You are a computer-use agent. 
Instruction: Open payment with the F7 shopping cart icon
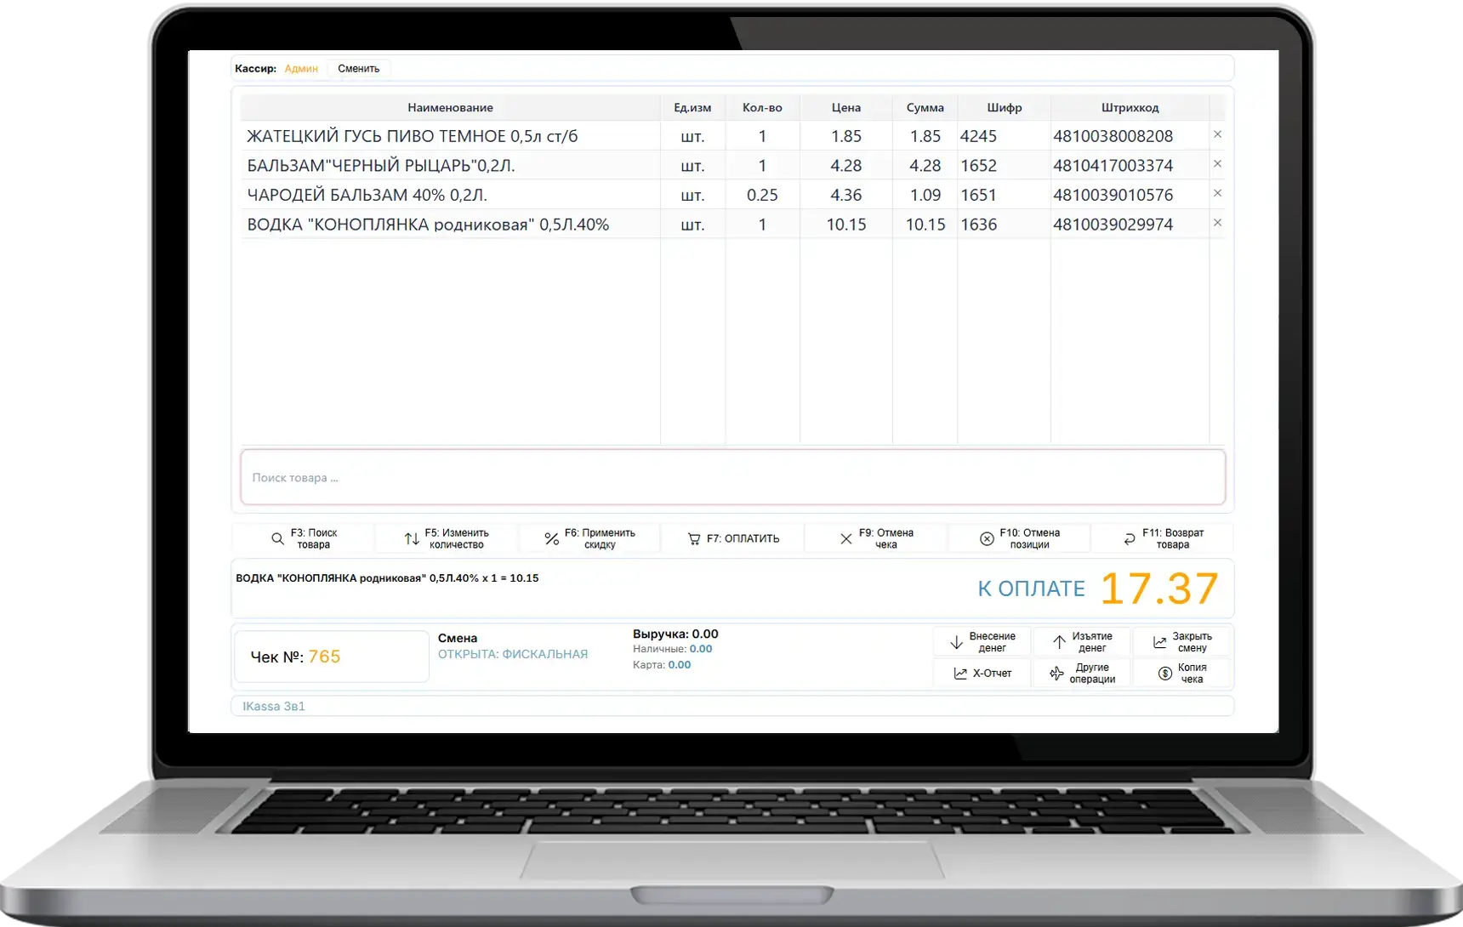(x=693, y=538)
